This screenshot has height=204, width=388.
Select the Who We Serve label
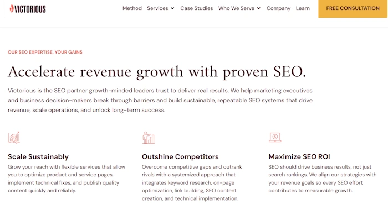[236, 8]
